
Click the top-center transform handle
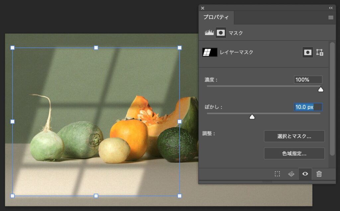pyautogui.click(x=96, y=48)
